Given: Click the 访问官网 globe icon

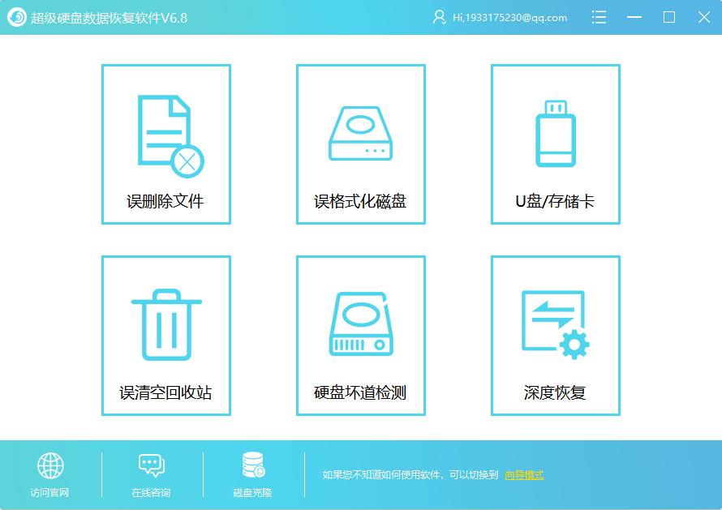Looking at the screenshot, I should coord(50,465).
